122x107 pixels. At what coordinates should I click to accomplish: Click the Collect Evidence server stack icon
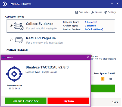pos(19,26)
